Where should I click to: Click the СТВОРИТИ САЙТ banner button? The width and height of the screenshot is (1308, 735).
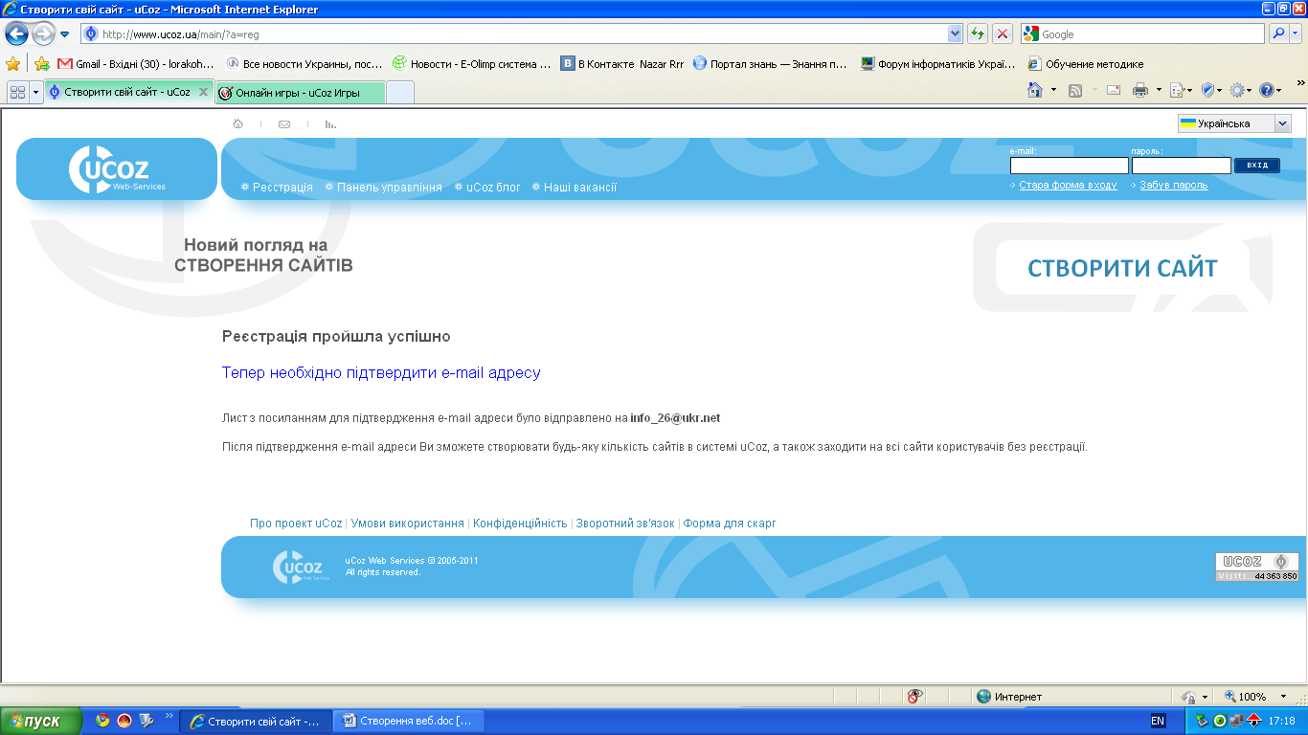click(1122, 268)
